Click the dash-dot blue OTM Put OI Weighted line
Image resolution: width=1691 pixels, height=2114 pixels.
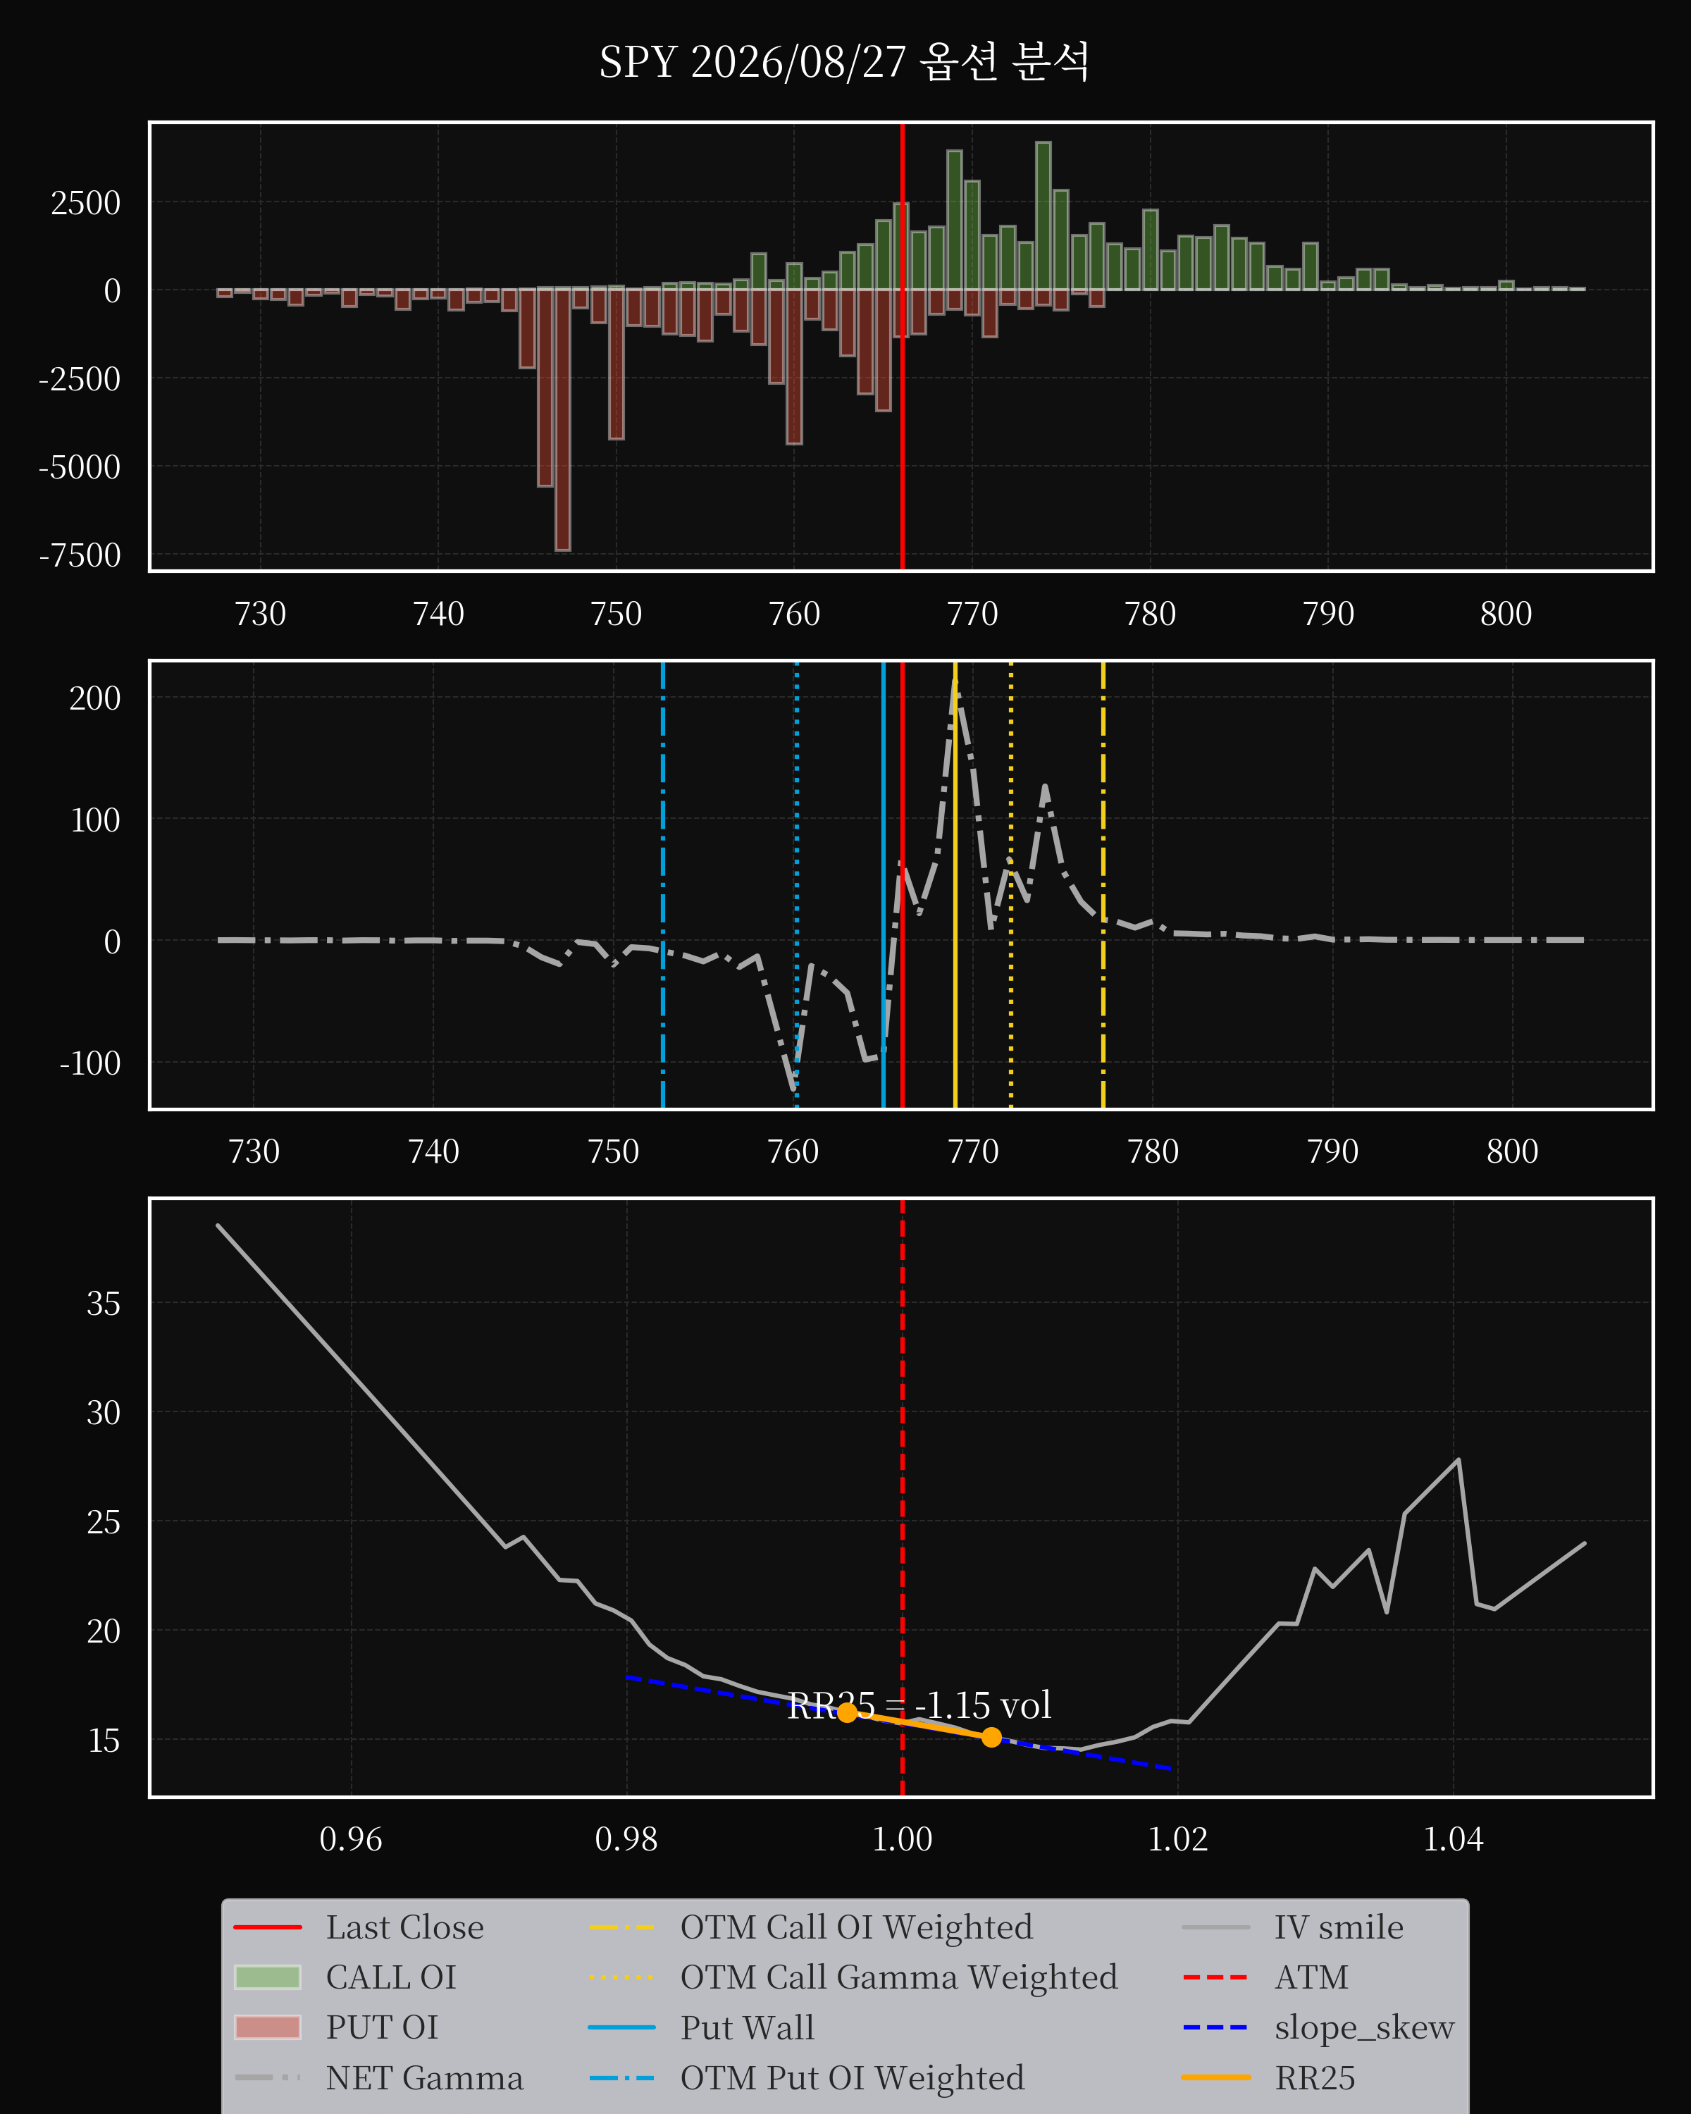coord(663,884)
